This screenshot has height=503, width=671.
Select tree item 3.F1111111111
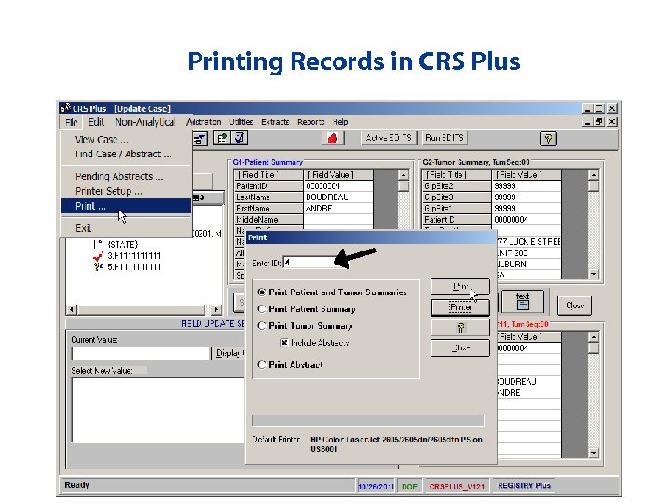coord(134,256)
